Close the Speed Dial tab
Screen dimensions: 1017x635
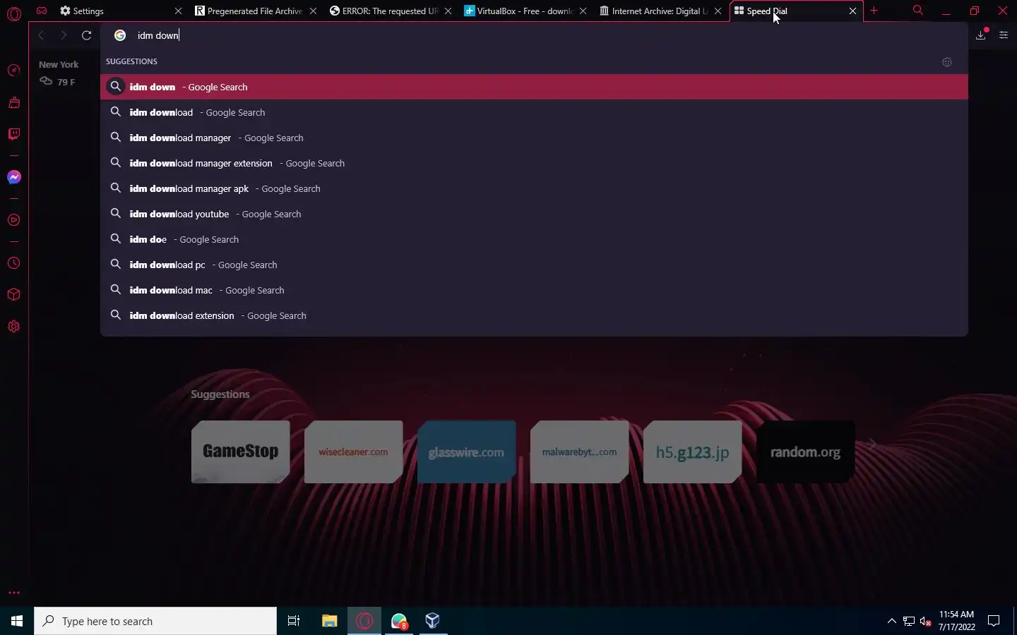(x=852, y=11)
